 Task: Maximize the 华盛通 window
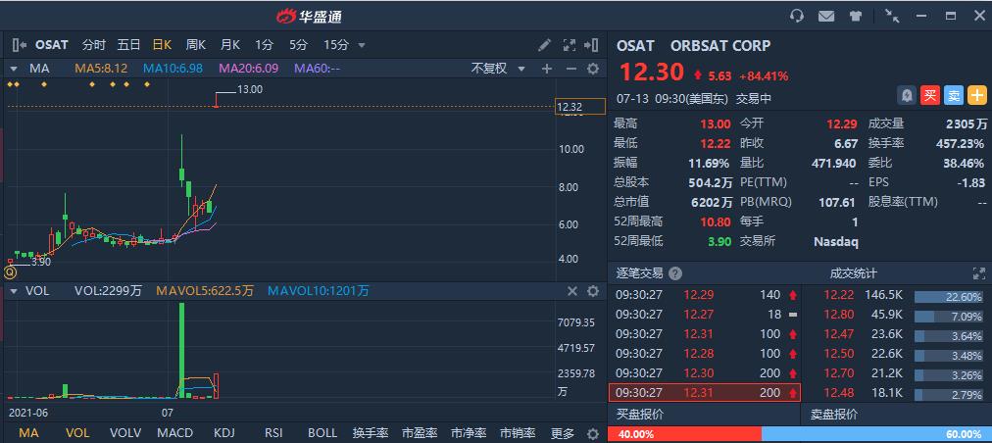(951, 16)
